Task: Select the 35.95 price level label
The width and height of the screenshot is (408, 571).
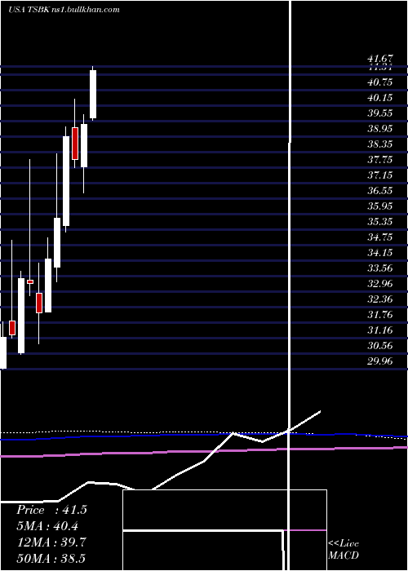Action: tap(380, 206)
